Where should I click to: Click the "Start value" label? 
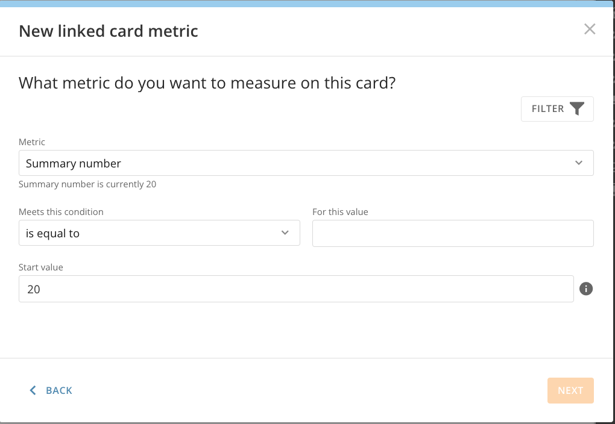pyautogui.click(x=41, y=267)
